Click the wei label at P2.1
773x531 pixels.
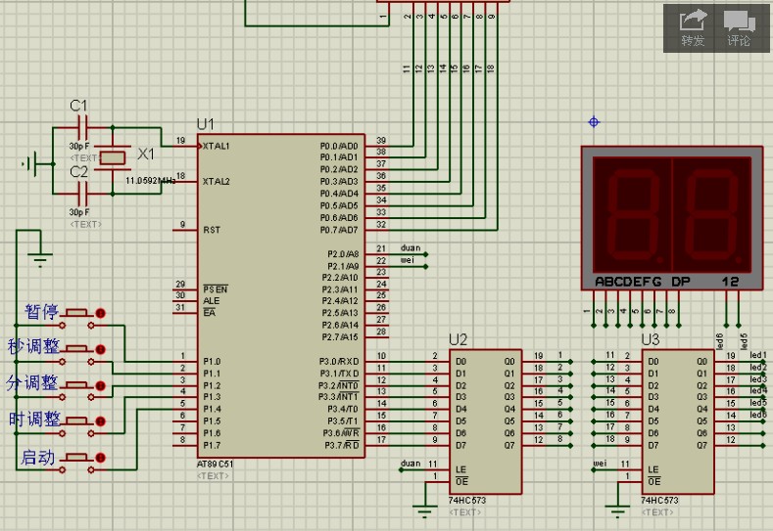pos(408,261)
